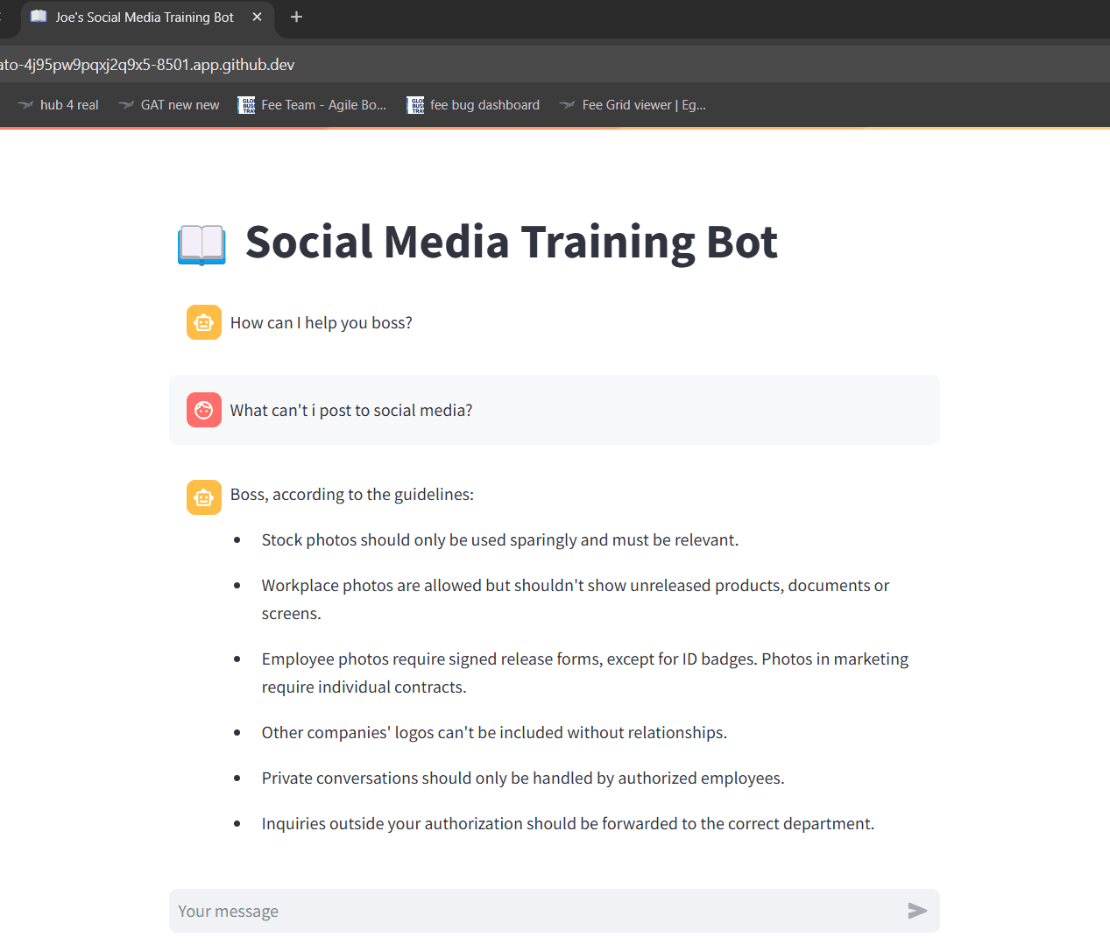Click the robot avatar beside the guidelines reply
Screen dimensions: 1110x951
point(203,497)
